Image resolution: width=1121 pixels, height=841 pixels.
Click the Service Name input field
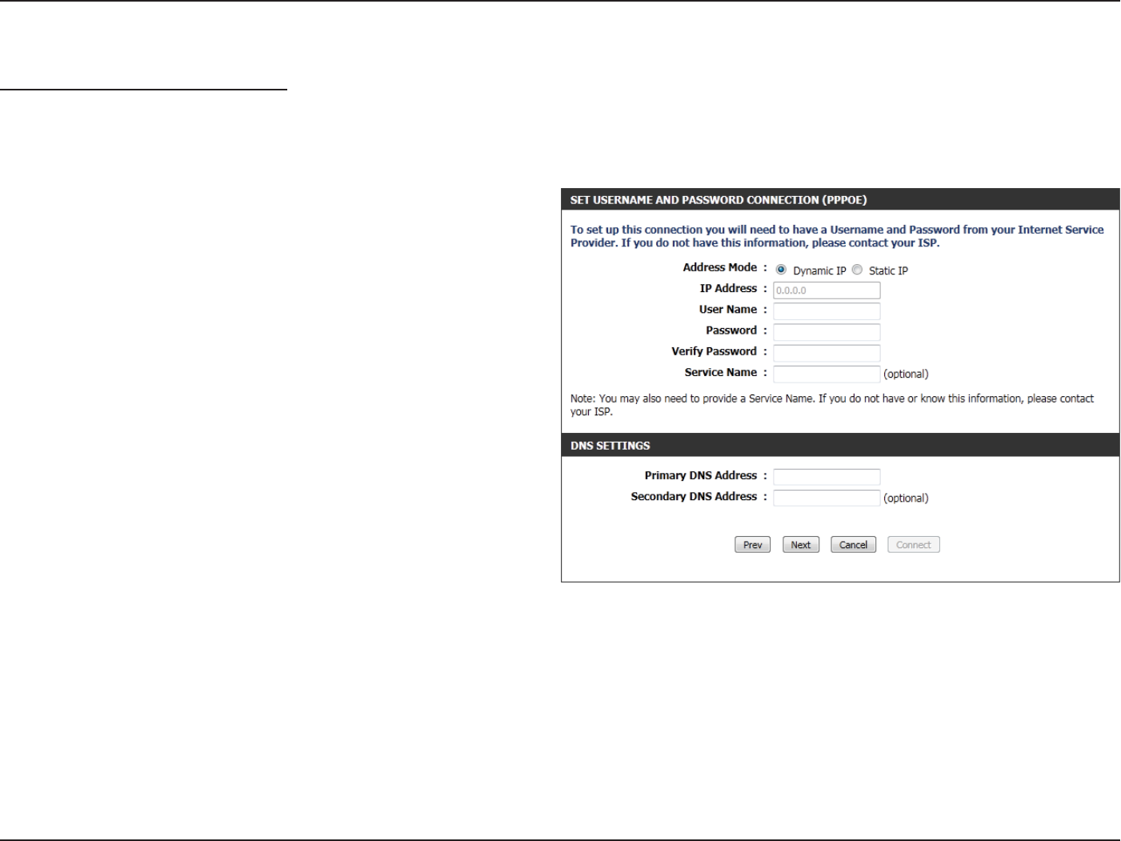click(x=827, y=374)
